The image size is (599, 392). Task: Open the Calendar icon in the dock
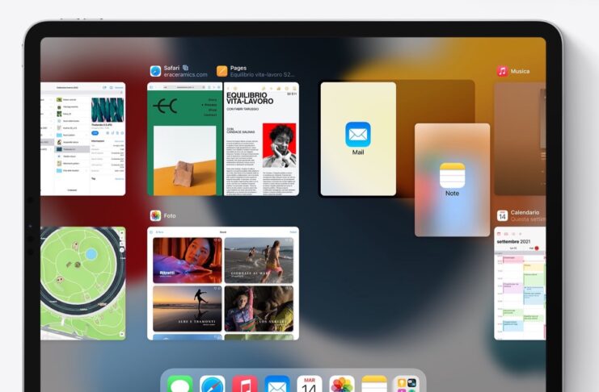pos(310,384)
